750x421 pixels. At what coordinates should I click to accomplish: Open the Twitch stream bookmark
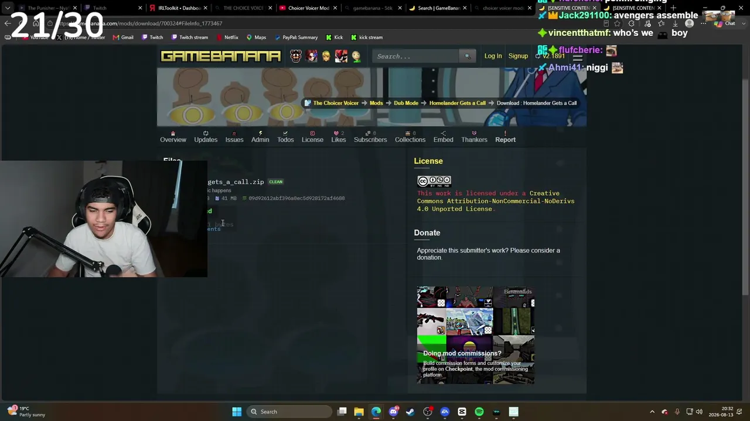[x=189, y=37]
